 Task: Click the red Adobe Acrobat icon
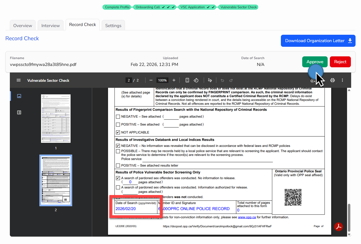pyautogui.click(x=339, y=227)
